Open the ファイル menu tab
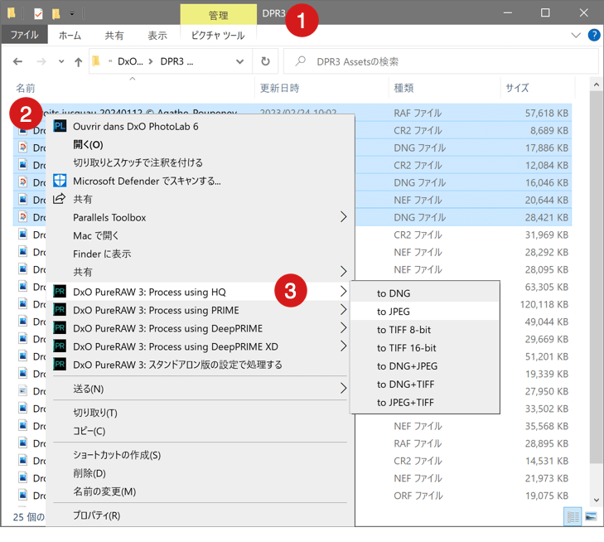 click(24, 35)
